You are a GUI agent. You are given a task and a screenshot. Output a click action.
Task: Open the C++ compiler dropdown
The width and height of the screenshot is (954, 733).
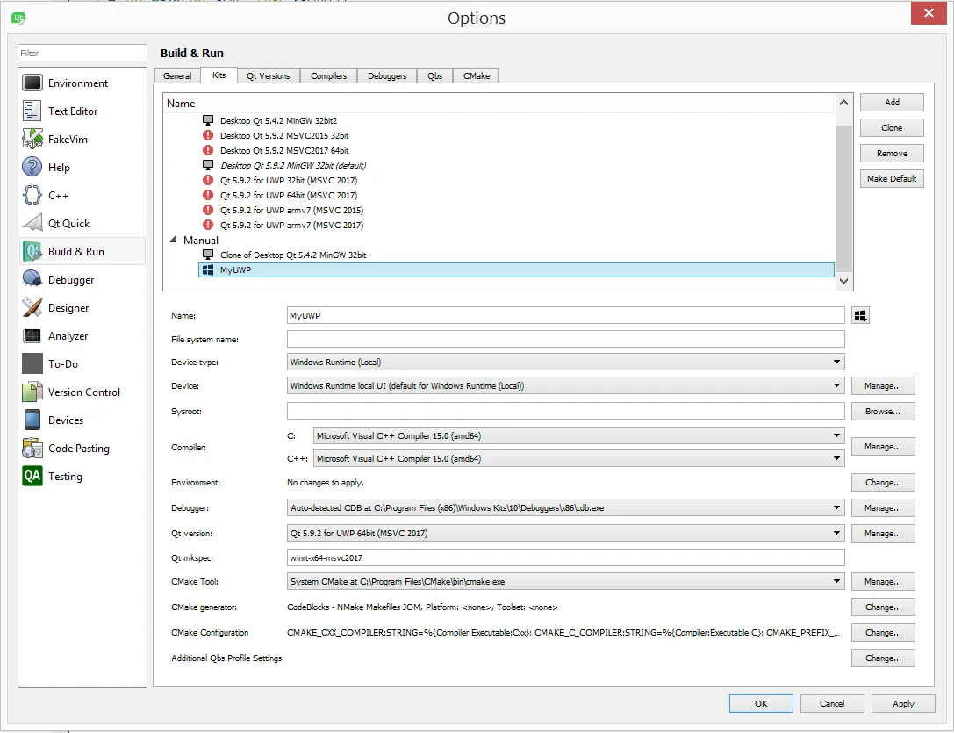(578, 458)
